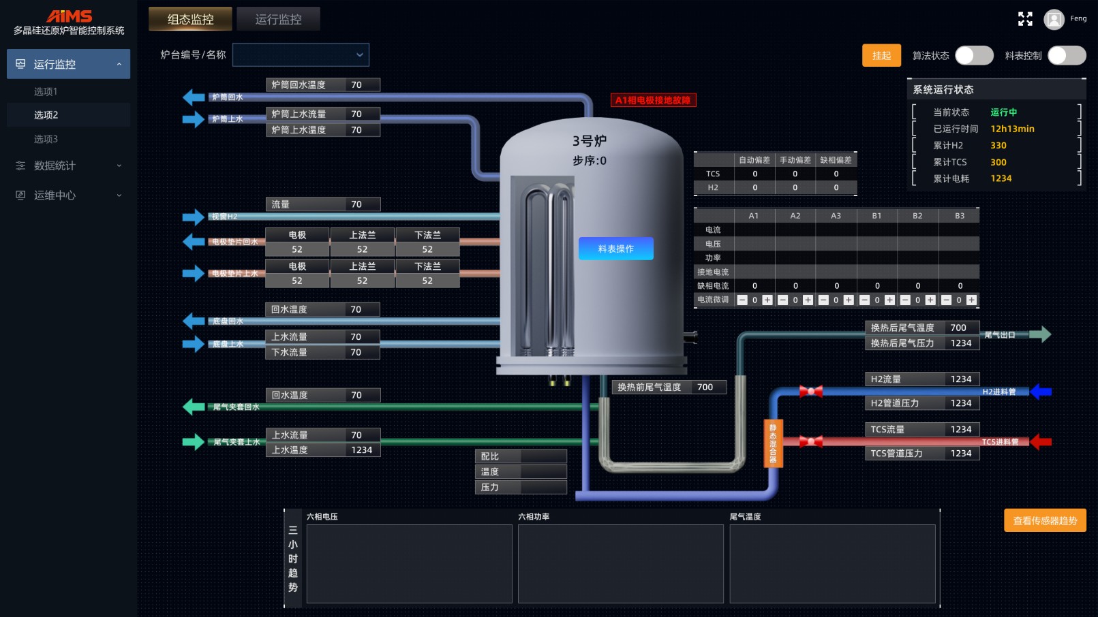Increase B2 电流微调 with plus button
Image resolution: width=1098 pixels, height=617 pixels.
pos(930,300)
